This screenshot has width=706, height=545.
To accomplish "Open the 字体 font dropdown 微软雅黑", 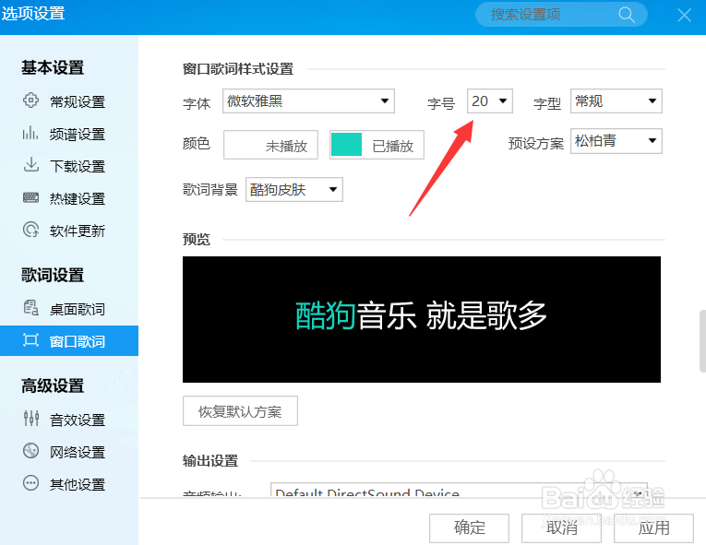I will [308, 101].
